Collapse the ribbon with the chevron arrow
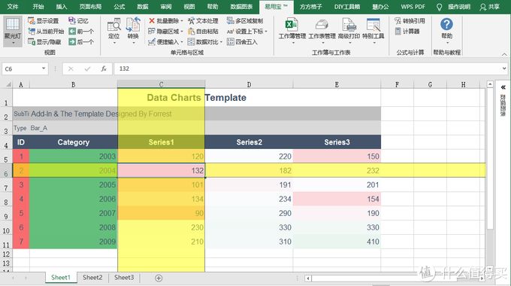511x286 pixels. 504,54
